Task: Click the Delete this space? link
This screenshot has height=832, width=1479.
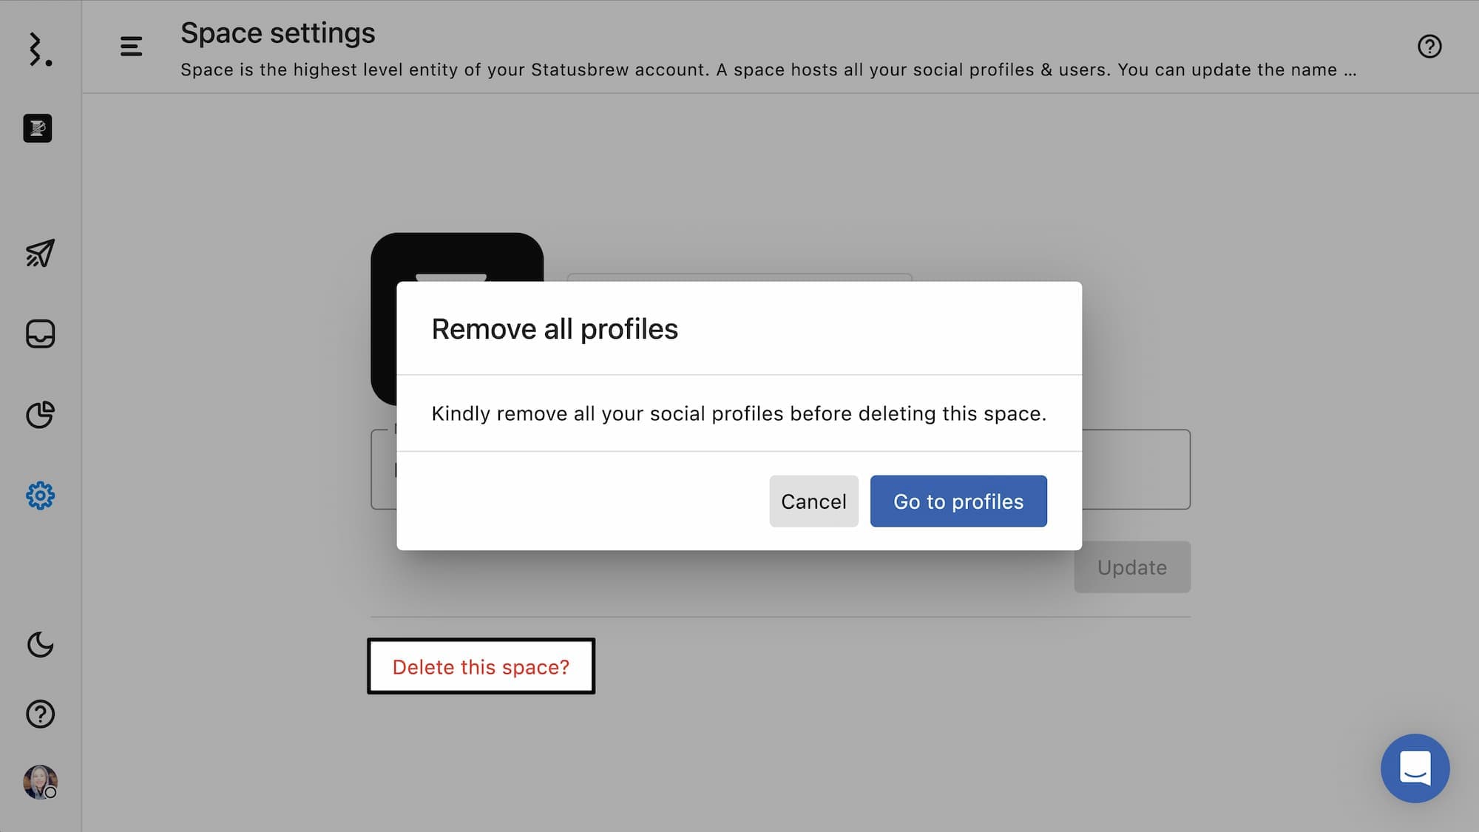Action: click(x=481, y=667)
